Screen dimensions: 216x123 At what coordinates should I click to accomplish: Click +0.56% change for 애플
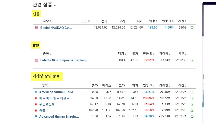(x=149, y=110)
